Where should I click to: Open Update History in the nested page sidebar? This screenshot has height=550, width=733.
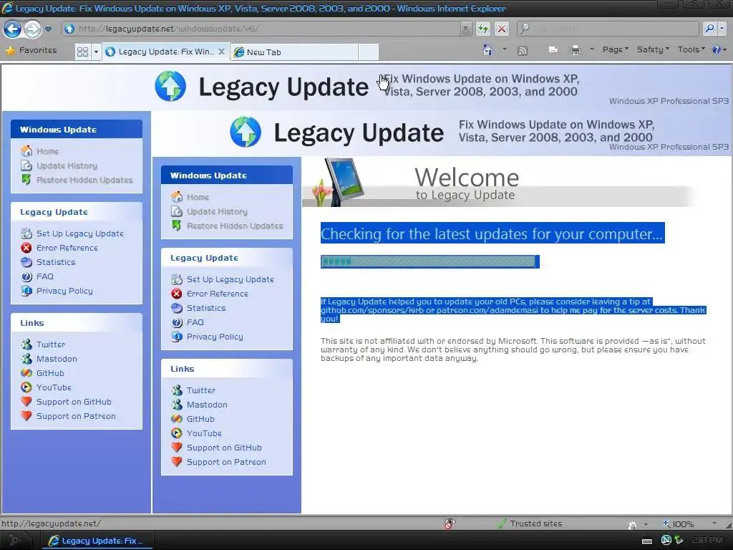click(217, 211)
